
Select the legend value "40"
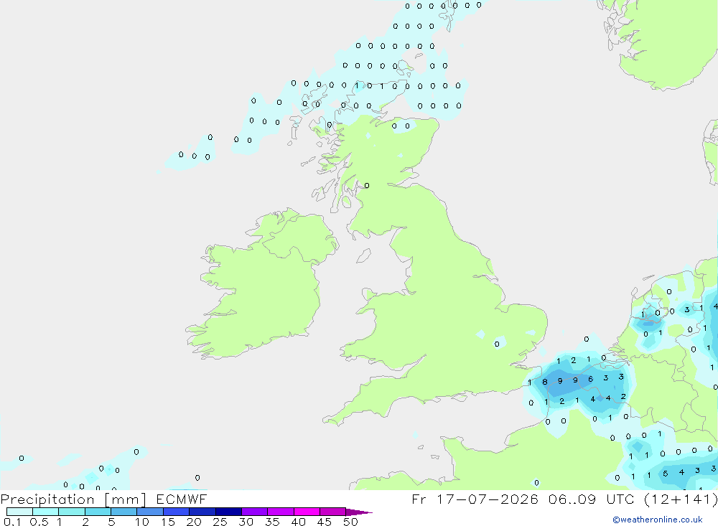point(299,522)
